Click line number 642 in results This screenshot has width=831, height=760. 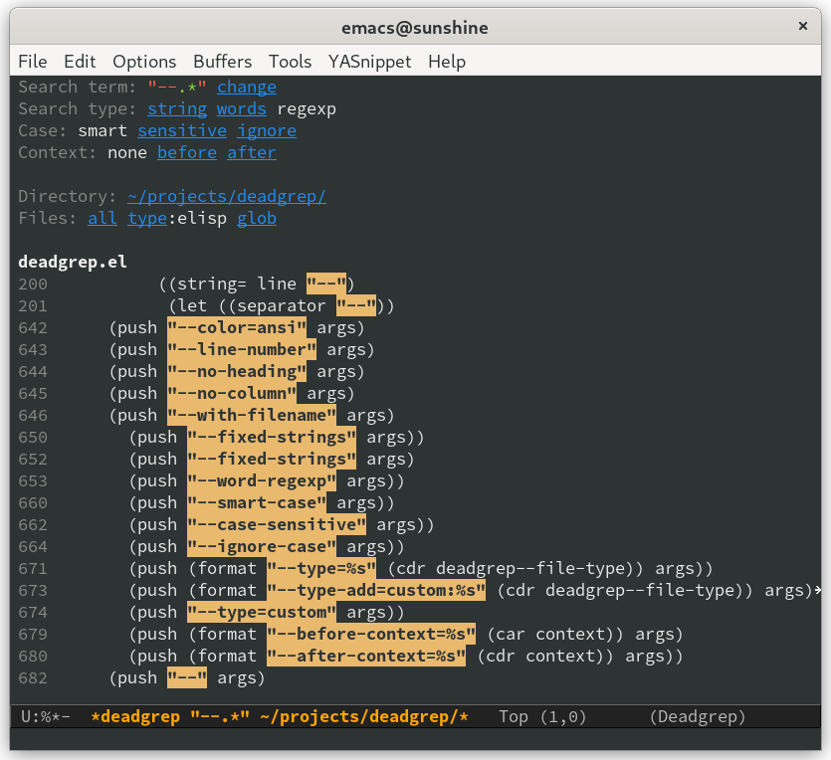(33, 328)
